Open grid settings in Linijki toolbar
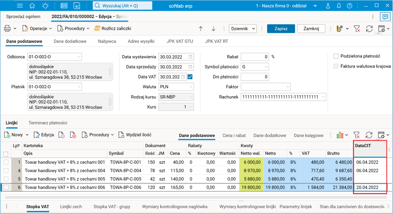The image size is (393, 214). (381, 135)
